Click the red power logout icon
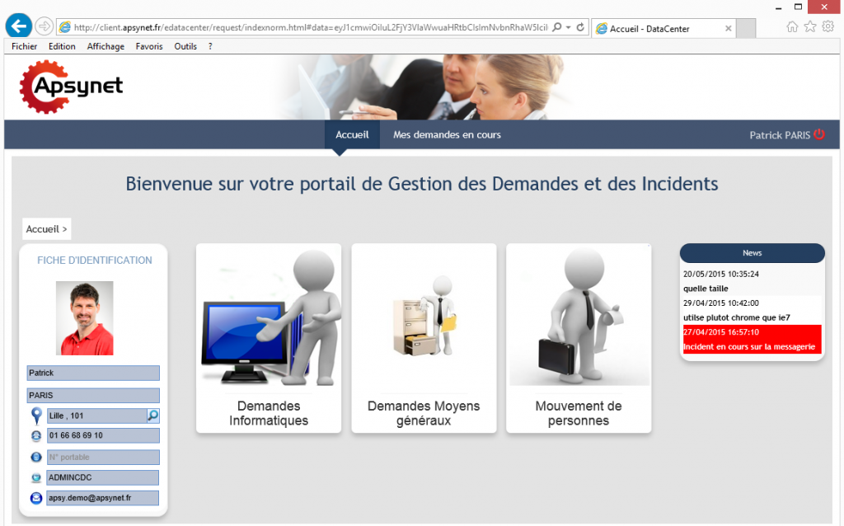Image resolution: width=844 pixels, height=526 pixels. 819,134
